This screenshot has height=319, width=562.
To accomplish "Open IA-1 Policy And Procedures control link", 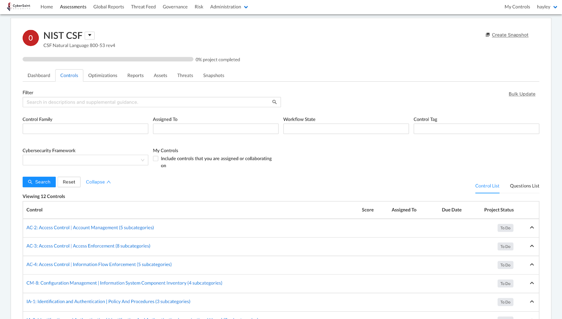I will 109,302.
